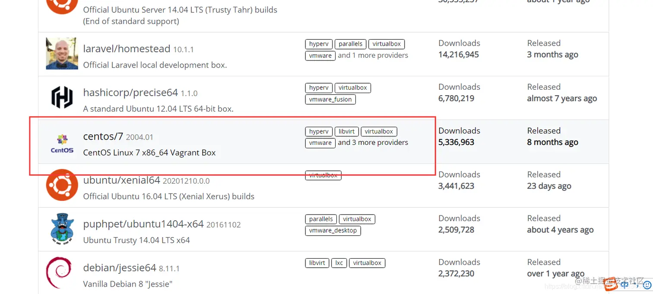Viewport: 653px width, 294px height.
Task: Click '8 months ago' release date
Action: tap(553, 142)
